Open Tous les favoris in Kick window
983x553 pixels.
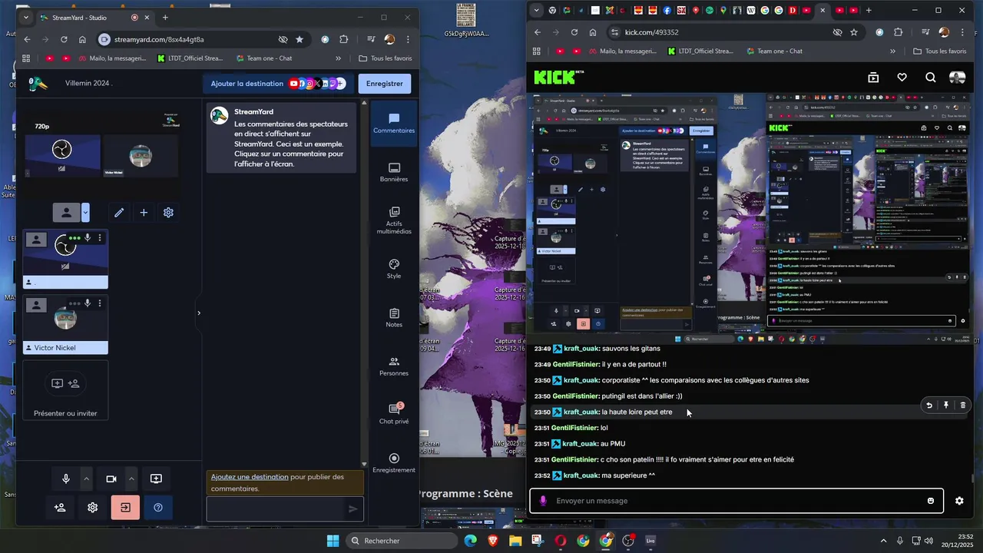point(940,51)
